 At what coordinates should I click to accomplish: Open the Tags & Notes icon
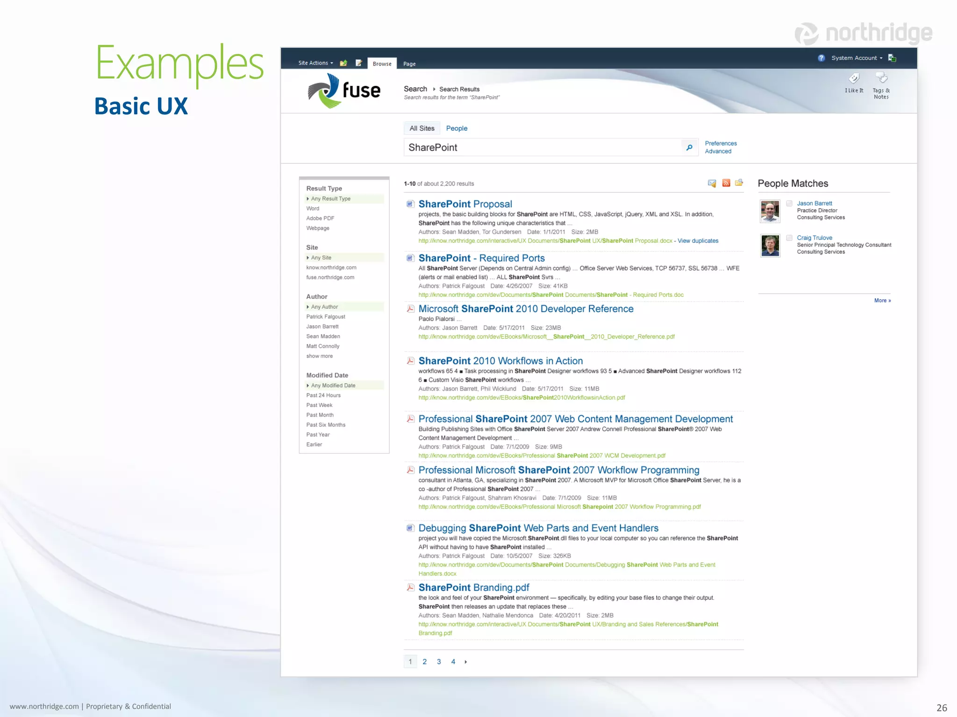click(x=881, y=77)
